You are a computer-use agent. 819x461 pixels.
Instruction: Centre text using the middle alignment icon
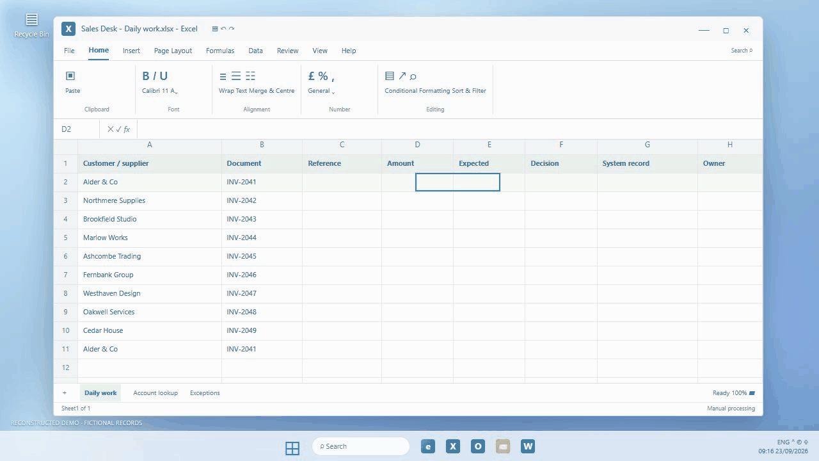236,76
